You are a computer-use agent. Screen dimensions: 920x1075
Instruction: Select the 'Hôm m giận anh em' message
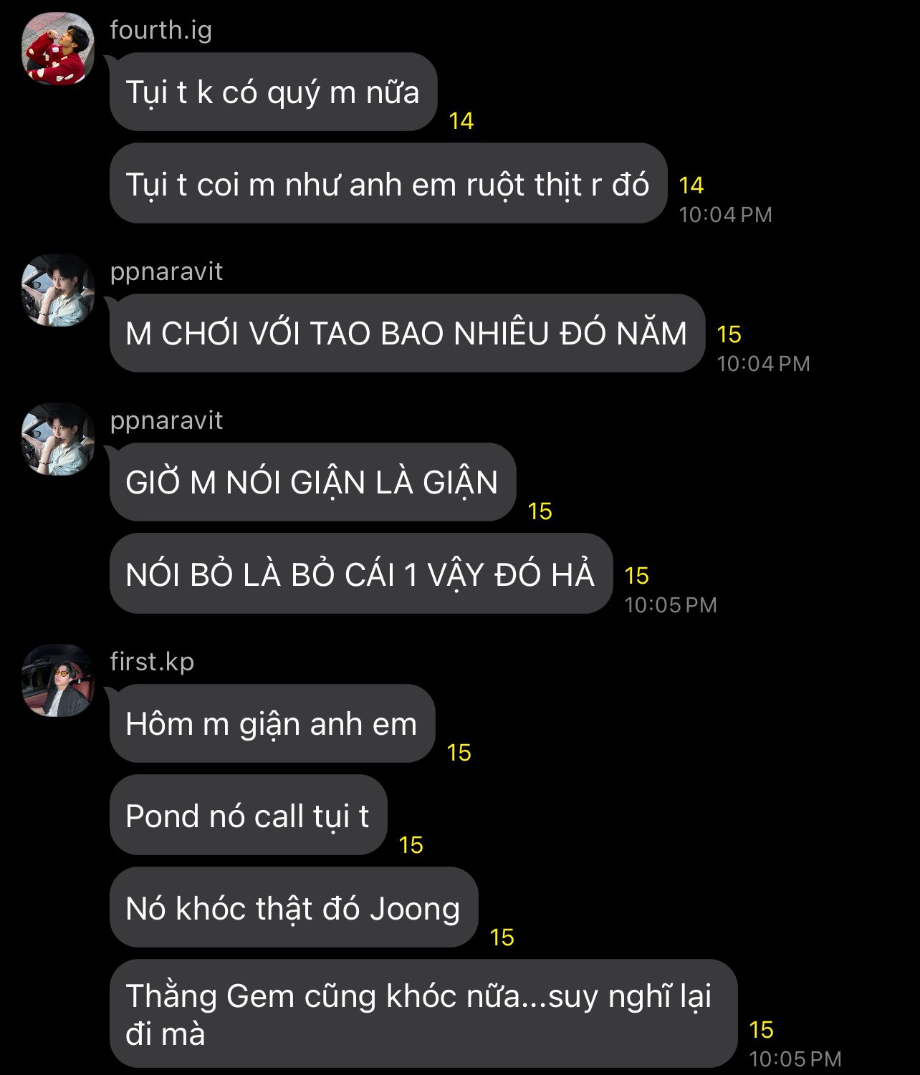(x=272, y=723)
